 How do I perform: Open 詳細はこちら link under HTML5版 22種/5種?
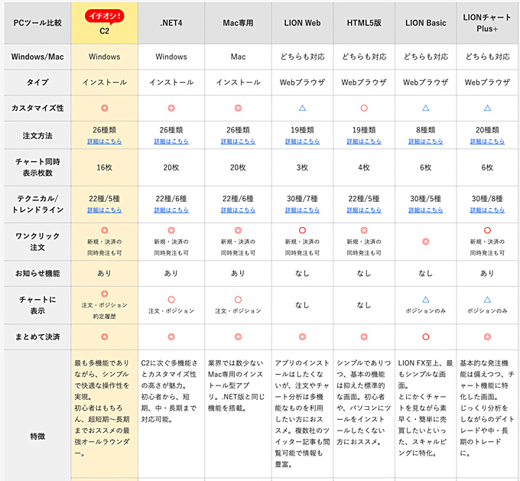point(364,210)
